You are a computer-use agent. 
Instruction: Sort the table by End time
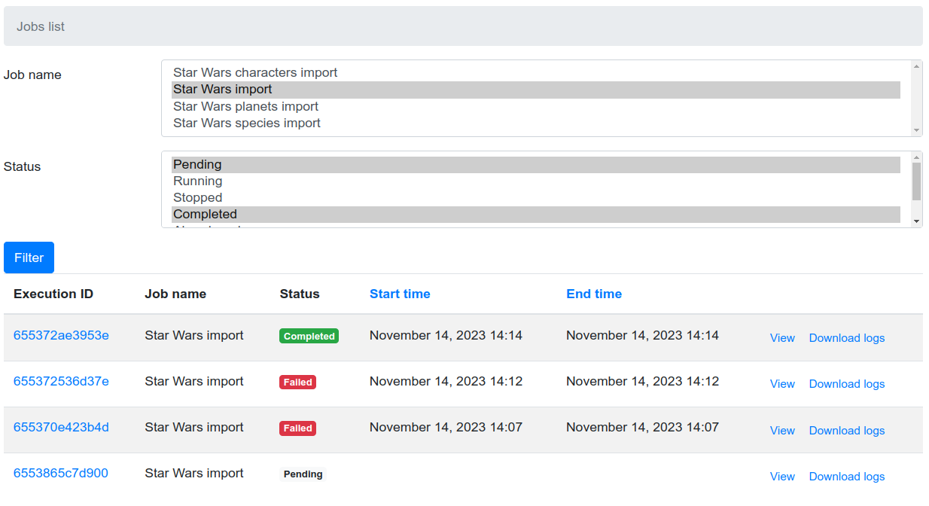[x=594, y=294]
